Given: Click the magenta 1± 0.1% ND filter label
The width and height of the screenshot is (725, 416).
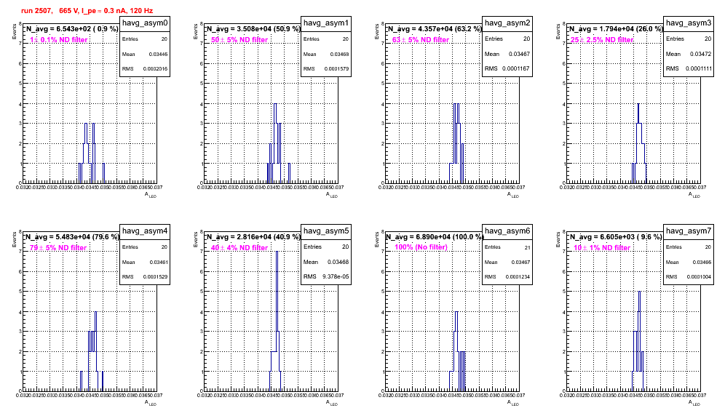Looking at the screenshot, I should pos(59,40).
